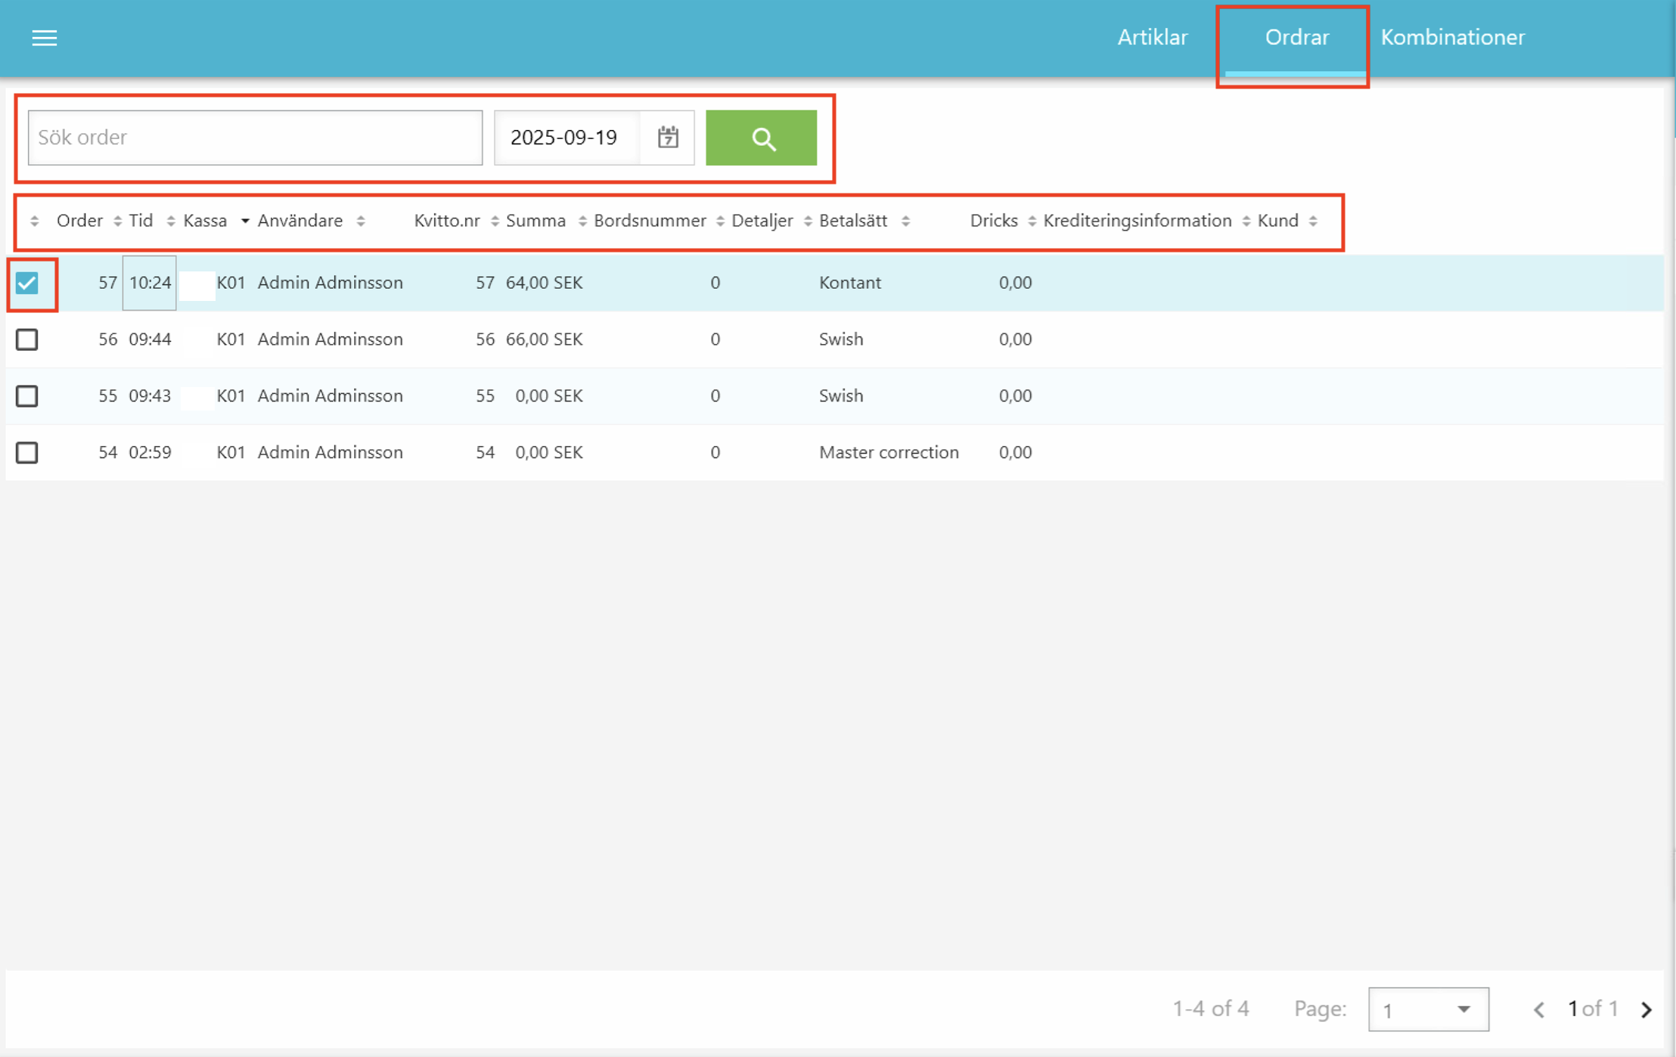The image size is (1676, 1057).
Task: Switch to the Artiklar tab
Action: point(1152,38)
